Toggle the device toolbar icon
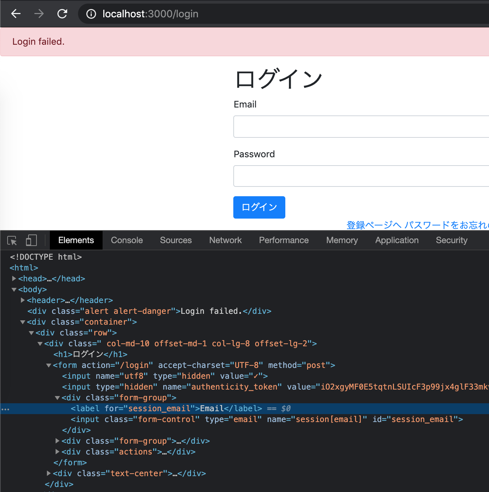This screenshot has width=489, height=492. (31, 241)
